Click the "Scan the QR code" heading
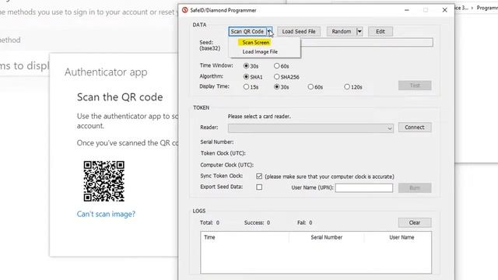498x280 pixels. pyautogui.click(x=120, y=97)
